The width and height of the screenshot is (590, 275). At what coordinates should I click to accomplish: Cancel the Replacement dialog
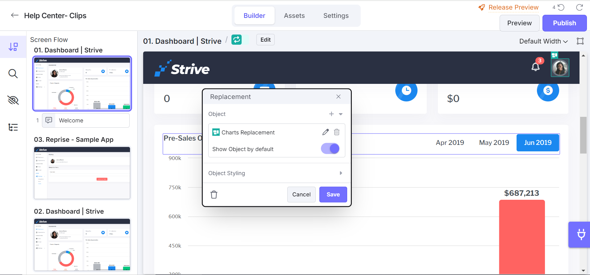(301, 195)
